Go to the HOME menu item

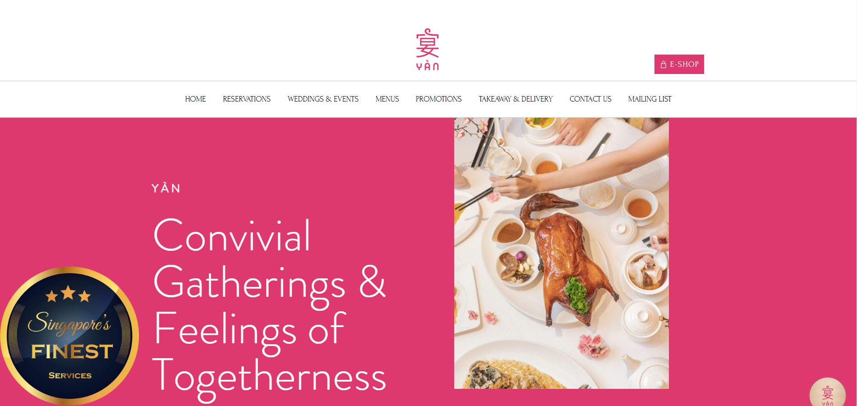pos(195,99)
